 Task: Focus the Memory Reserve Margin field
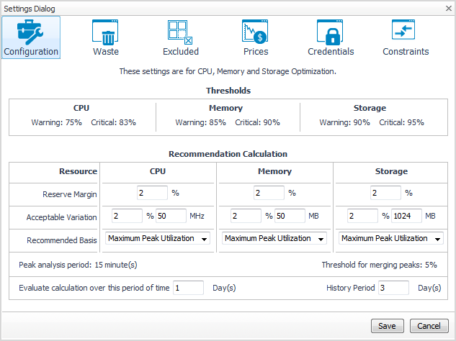pos(269,193)
